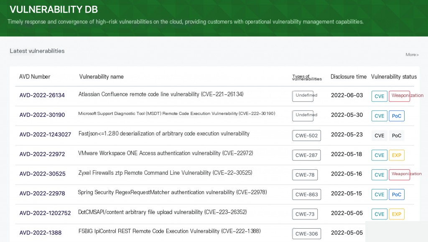Click the CWE-502 type tag
Image resolution: width=428 pixels, height=242 pixels.
coord(306,135)
